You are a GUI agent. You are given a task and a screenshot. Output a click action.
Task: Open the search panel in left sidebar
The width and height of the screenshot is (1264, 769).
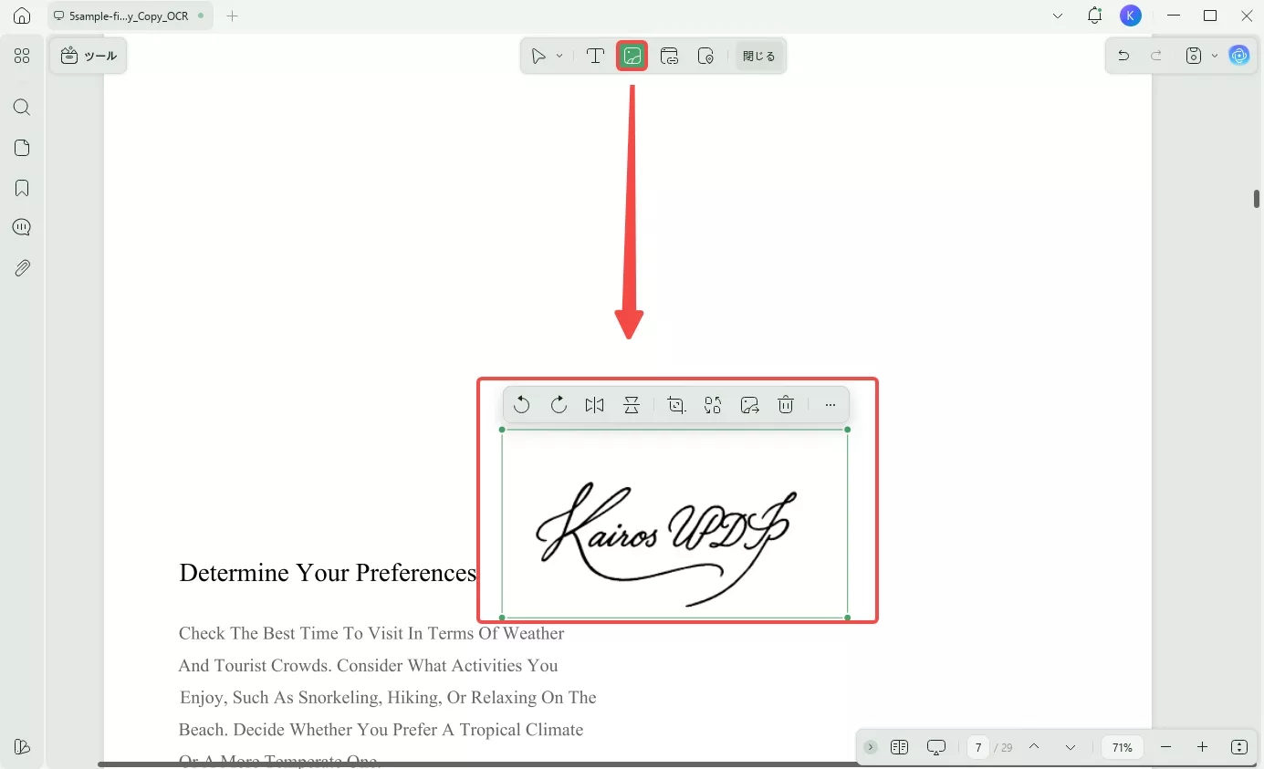point(22,108)
